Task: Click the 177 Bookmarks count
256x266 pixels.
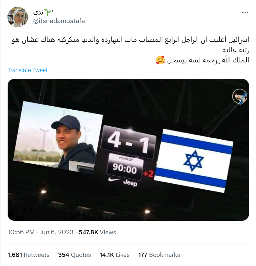Action: coord(159,255)
